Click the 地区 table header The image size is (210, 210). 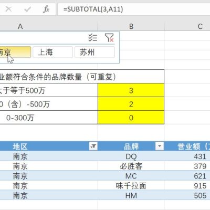point(49,146)
